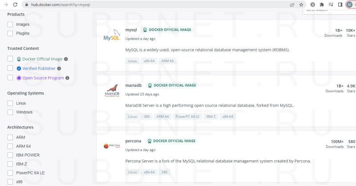This screenshot has height=186, width=356.
Task: Click the lock icon in the address bar
Action: pyautogui.click(x=27, y=4)
